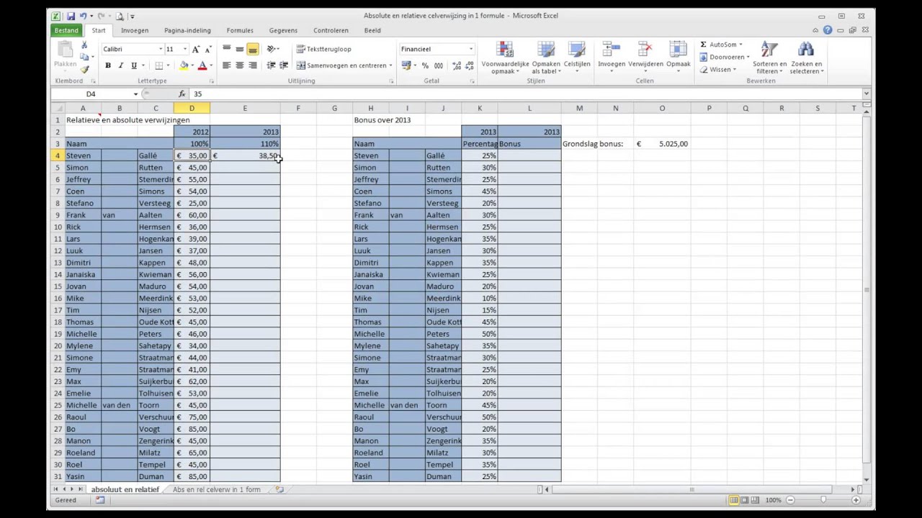Screen dimensions: 922x518
Task: Open the Financieel number format dropdown
Action: click(471, 49)
